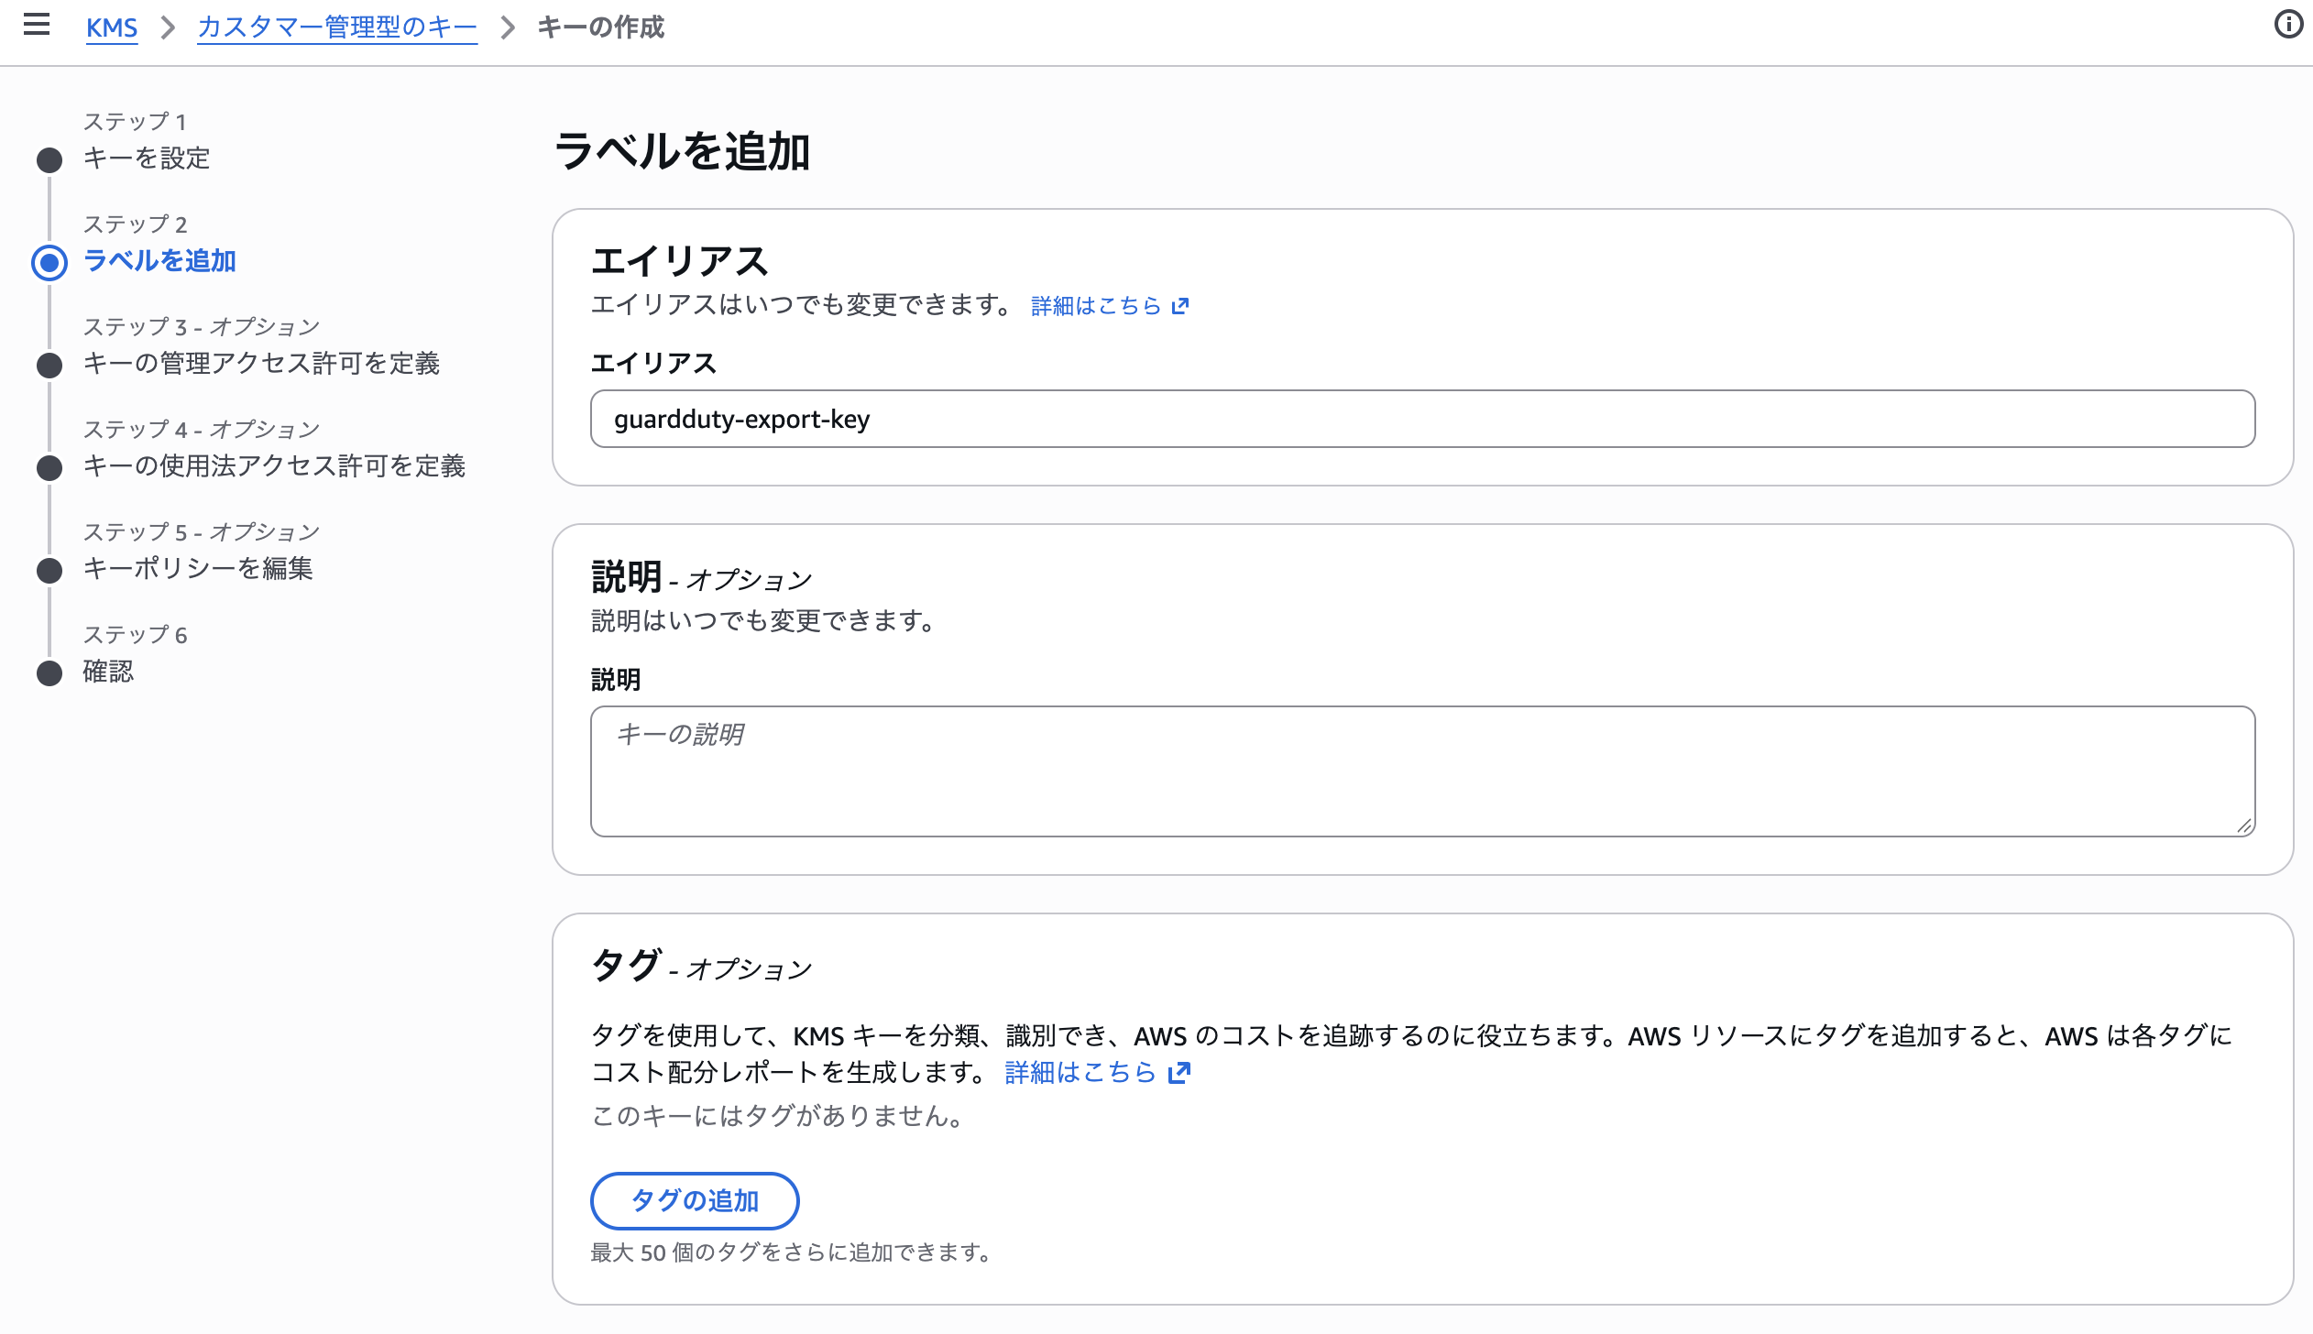The image size is (2313, 1334).
Task: Click external link icon in tags description
Action: point(1179,1073)
